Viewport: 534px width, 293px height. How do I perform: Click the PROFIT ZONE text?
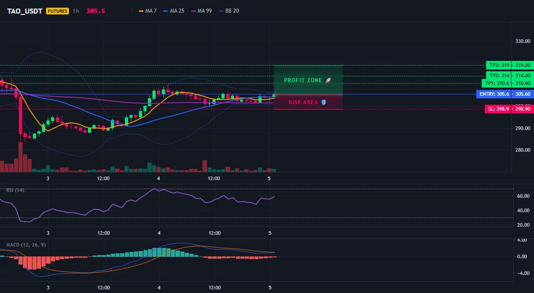click(x=303, y=80)
